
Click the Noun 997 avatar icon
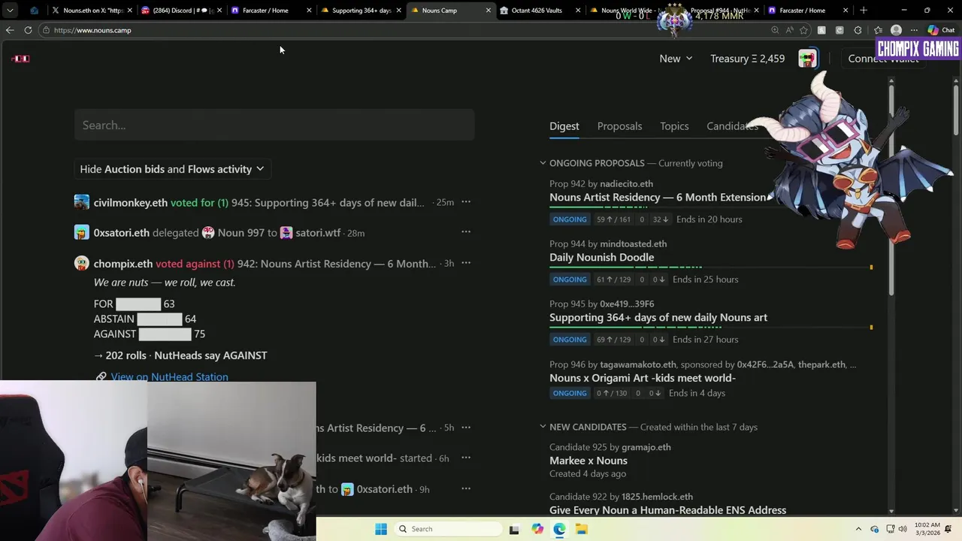(208, 233)
